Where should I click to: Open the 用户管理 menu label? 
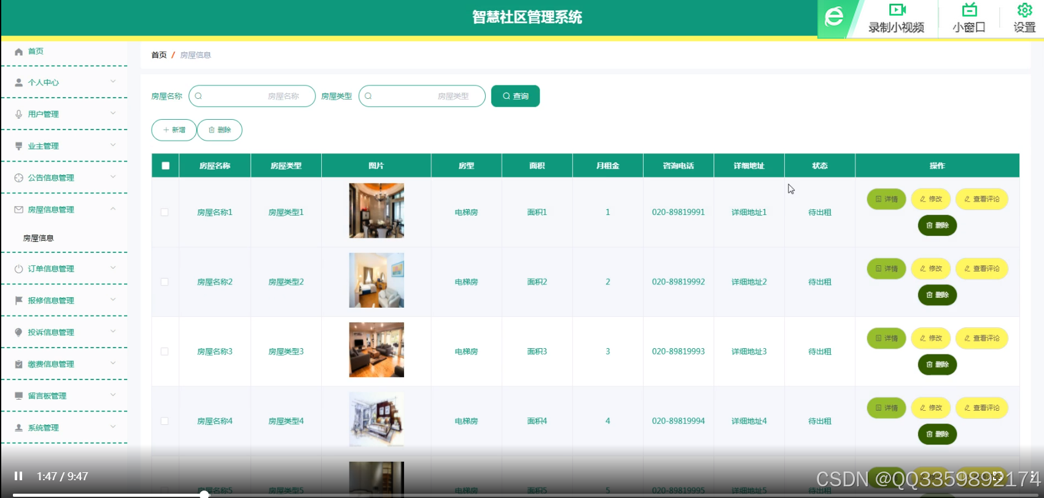pos(44,114)
